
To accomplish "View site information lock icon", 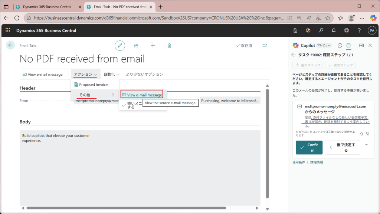I will 29,18.
